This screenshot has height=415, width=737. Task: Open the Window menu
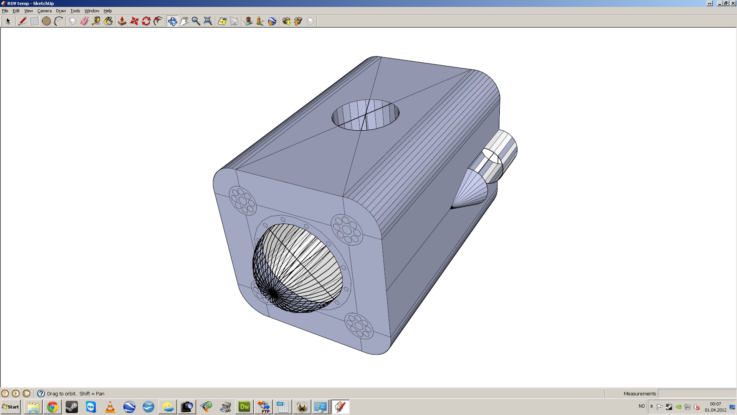(x=92, y=11)
